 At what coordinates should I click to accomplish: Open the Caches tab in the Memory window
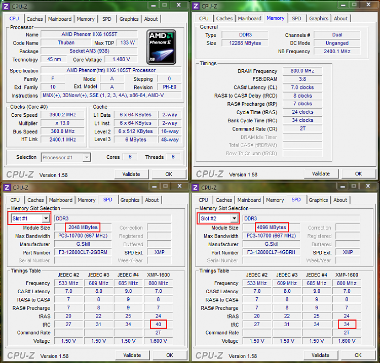pos(224,18)
